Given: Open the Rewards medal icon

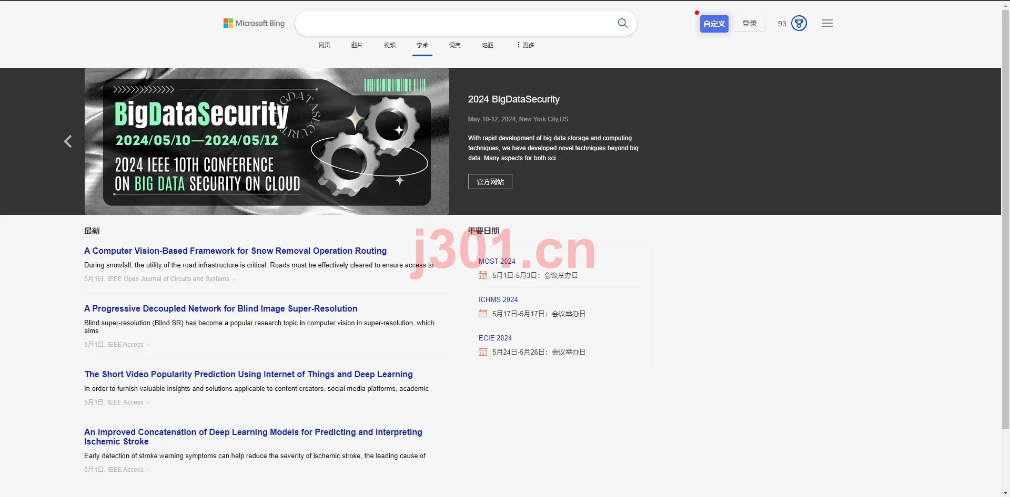Looking at the screenshot, I should (799, 23).
